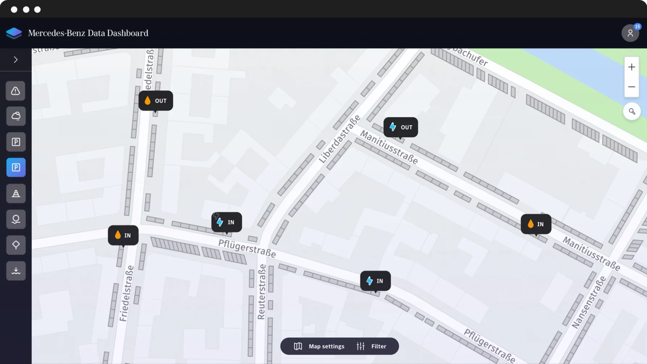
Task: Select the diamond marker sidebar icon
Action: click(x=16, y=244)
